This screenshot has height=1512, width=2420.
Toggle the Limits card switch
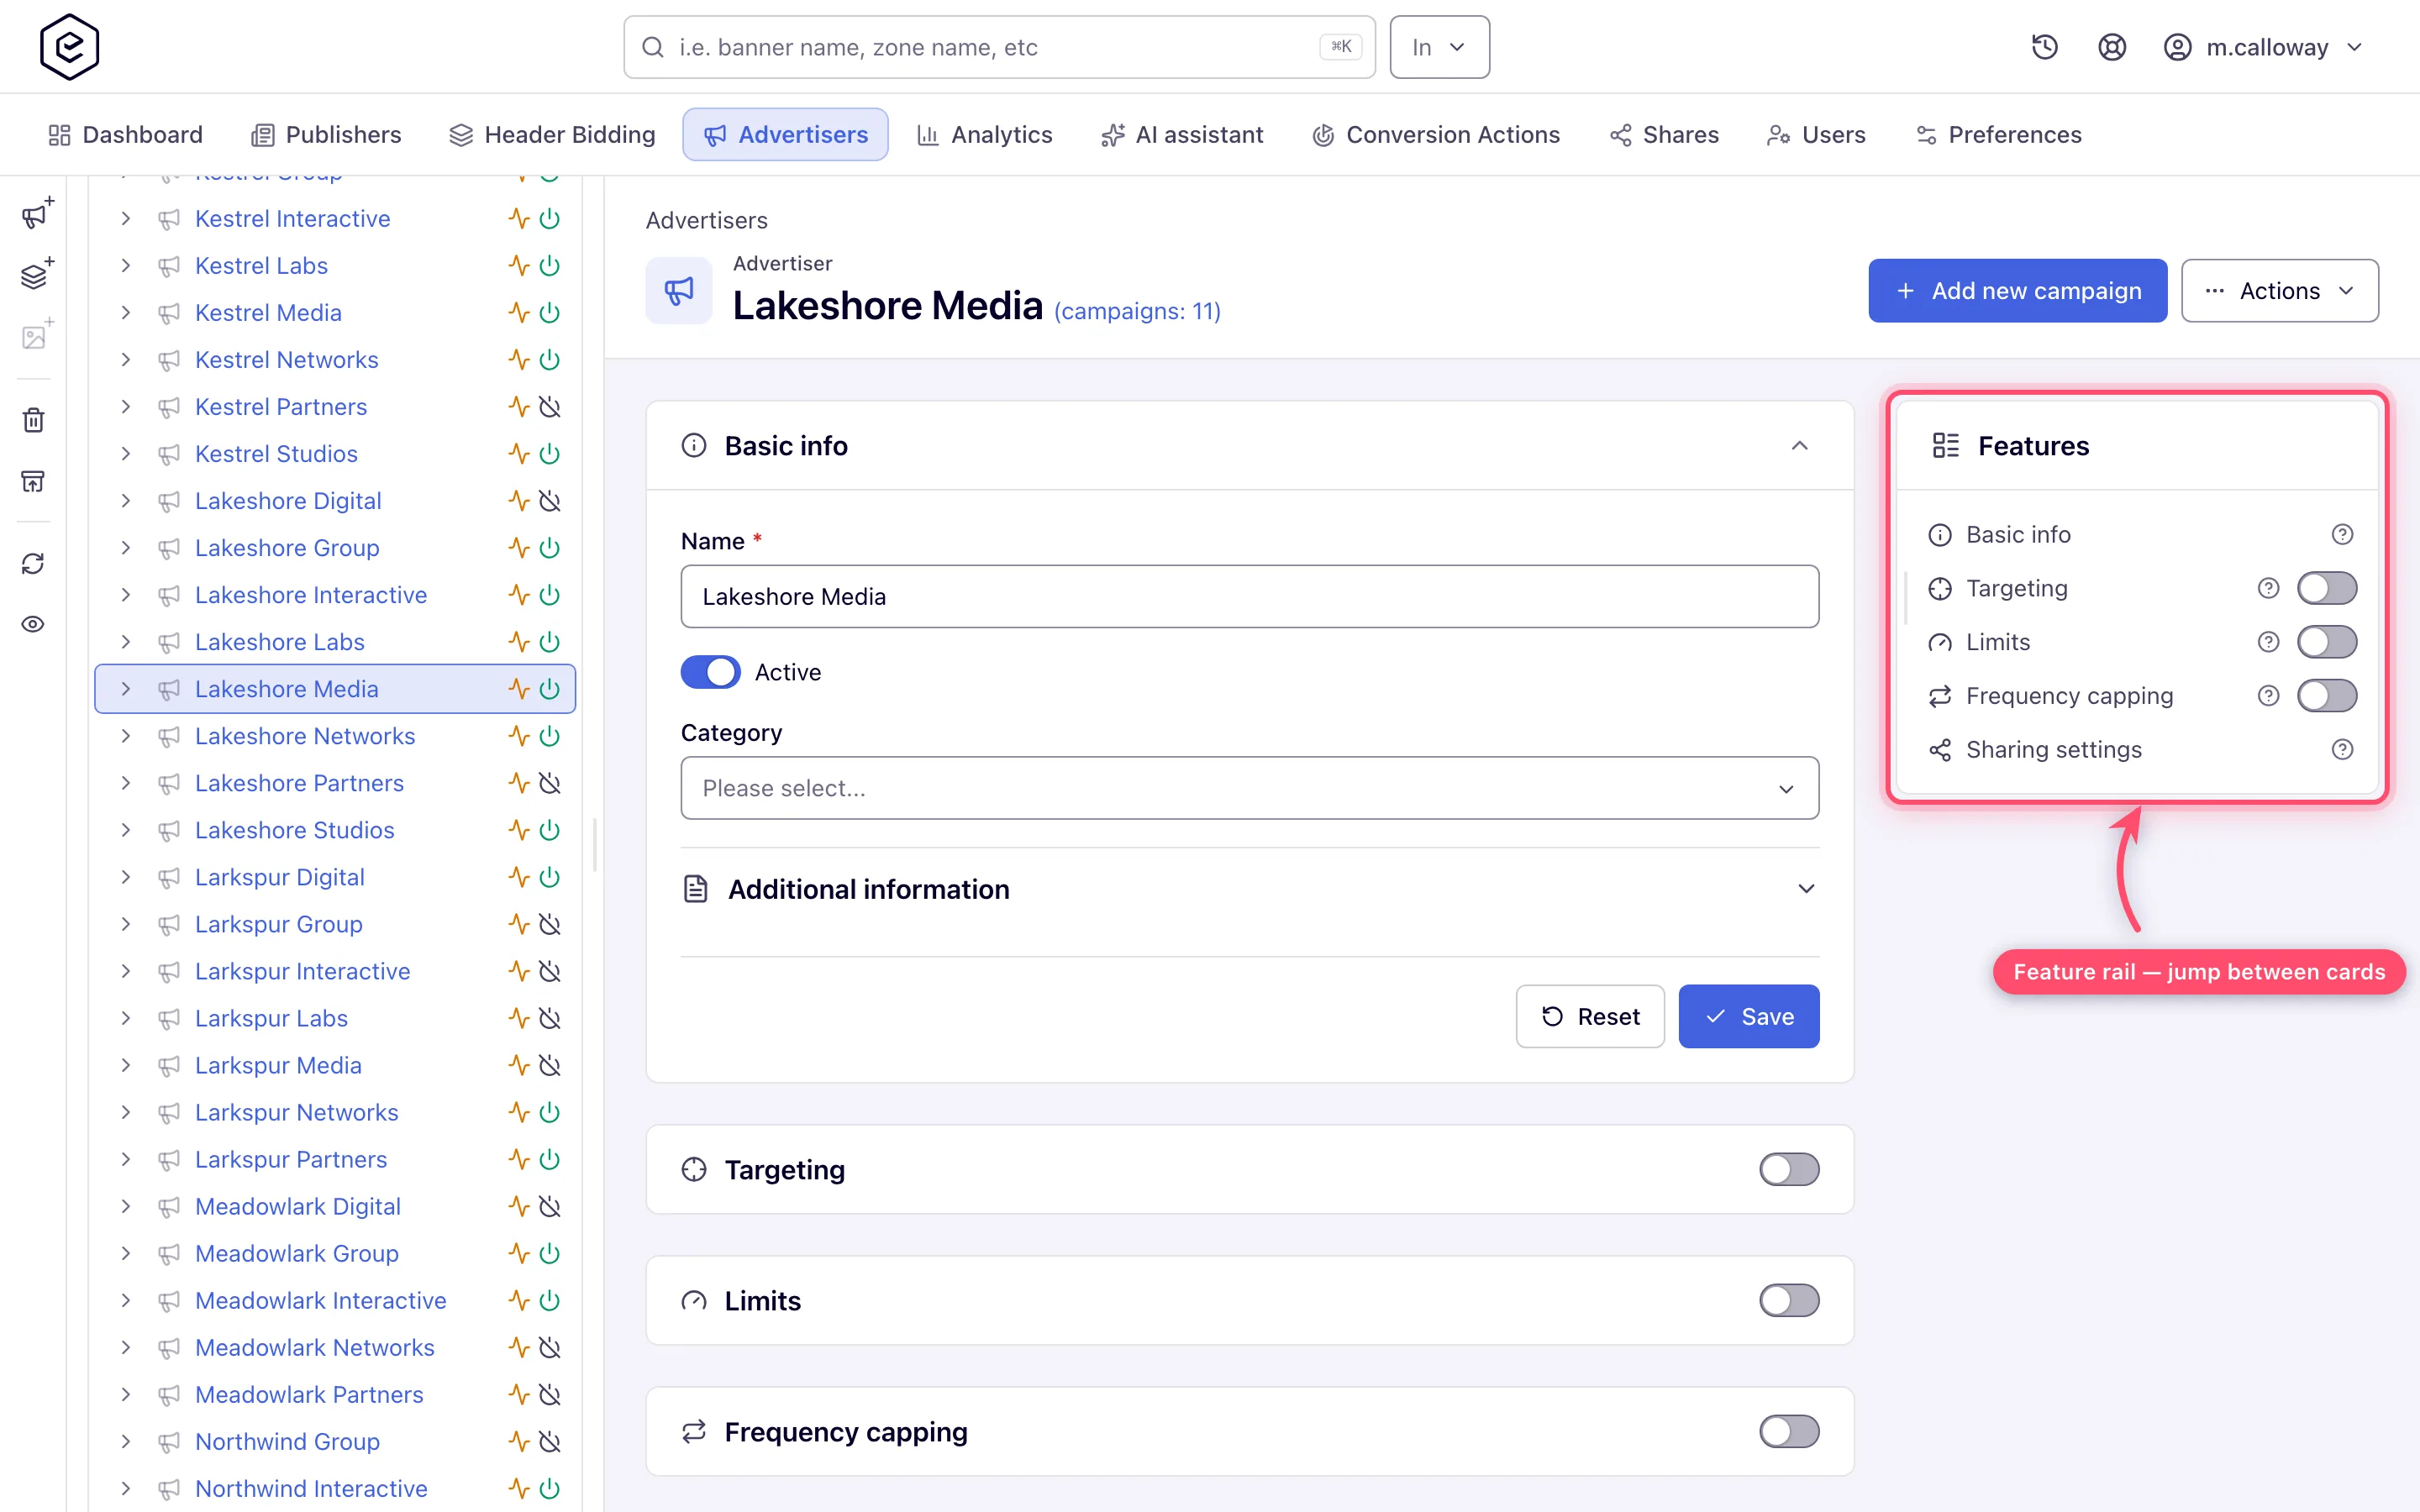pos(1789,1300)
